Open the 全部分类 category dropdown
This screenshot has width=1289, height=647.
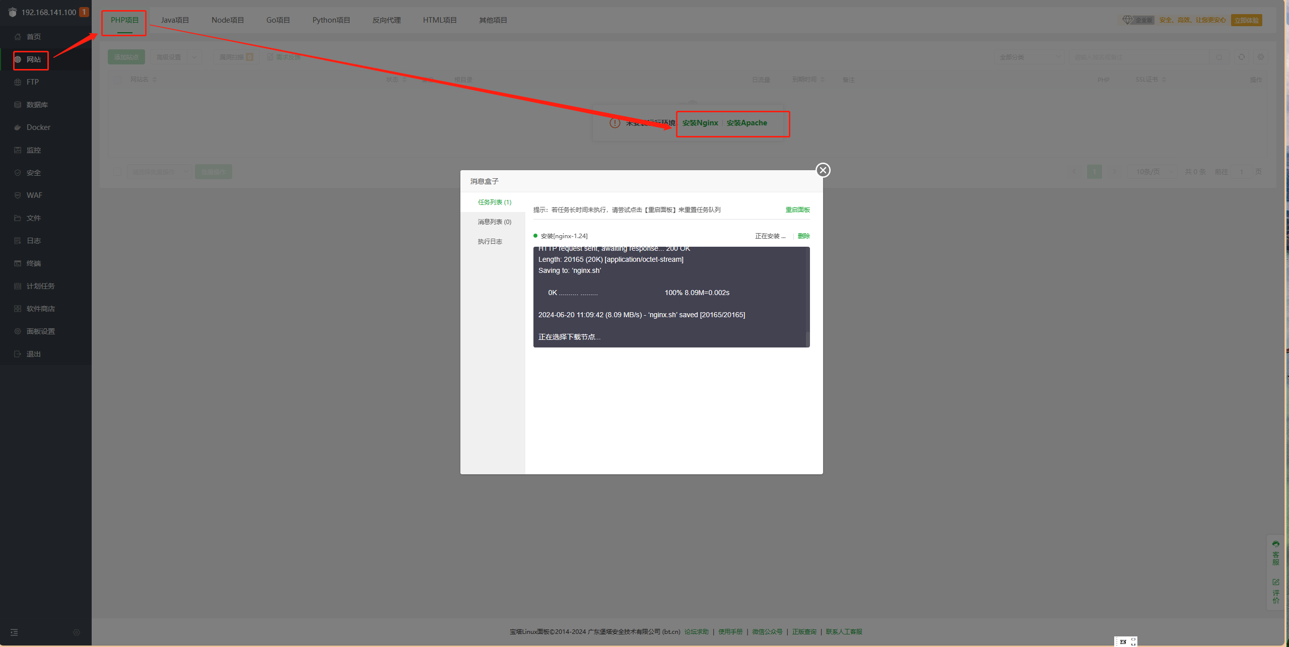point(1029,57)
